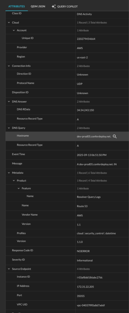Select the Region value us-east-2
The image size is (129, 313).
tap(82, 57)
